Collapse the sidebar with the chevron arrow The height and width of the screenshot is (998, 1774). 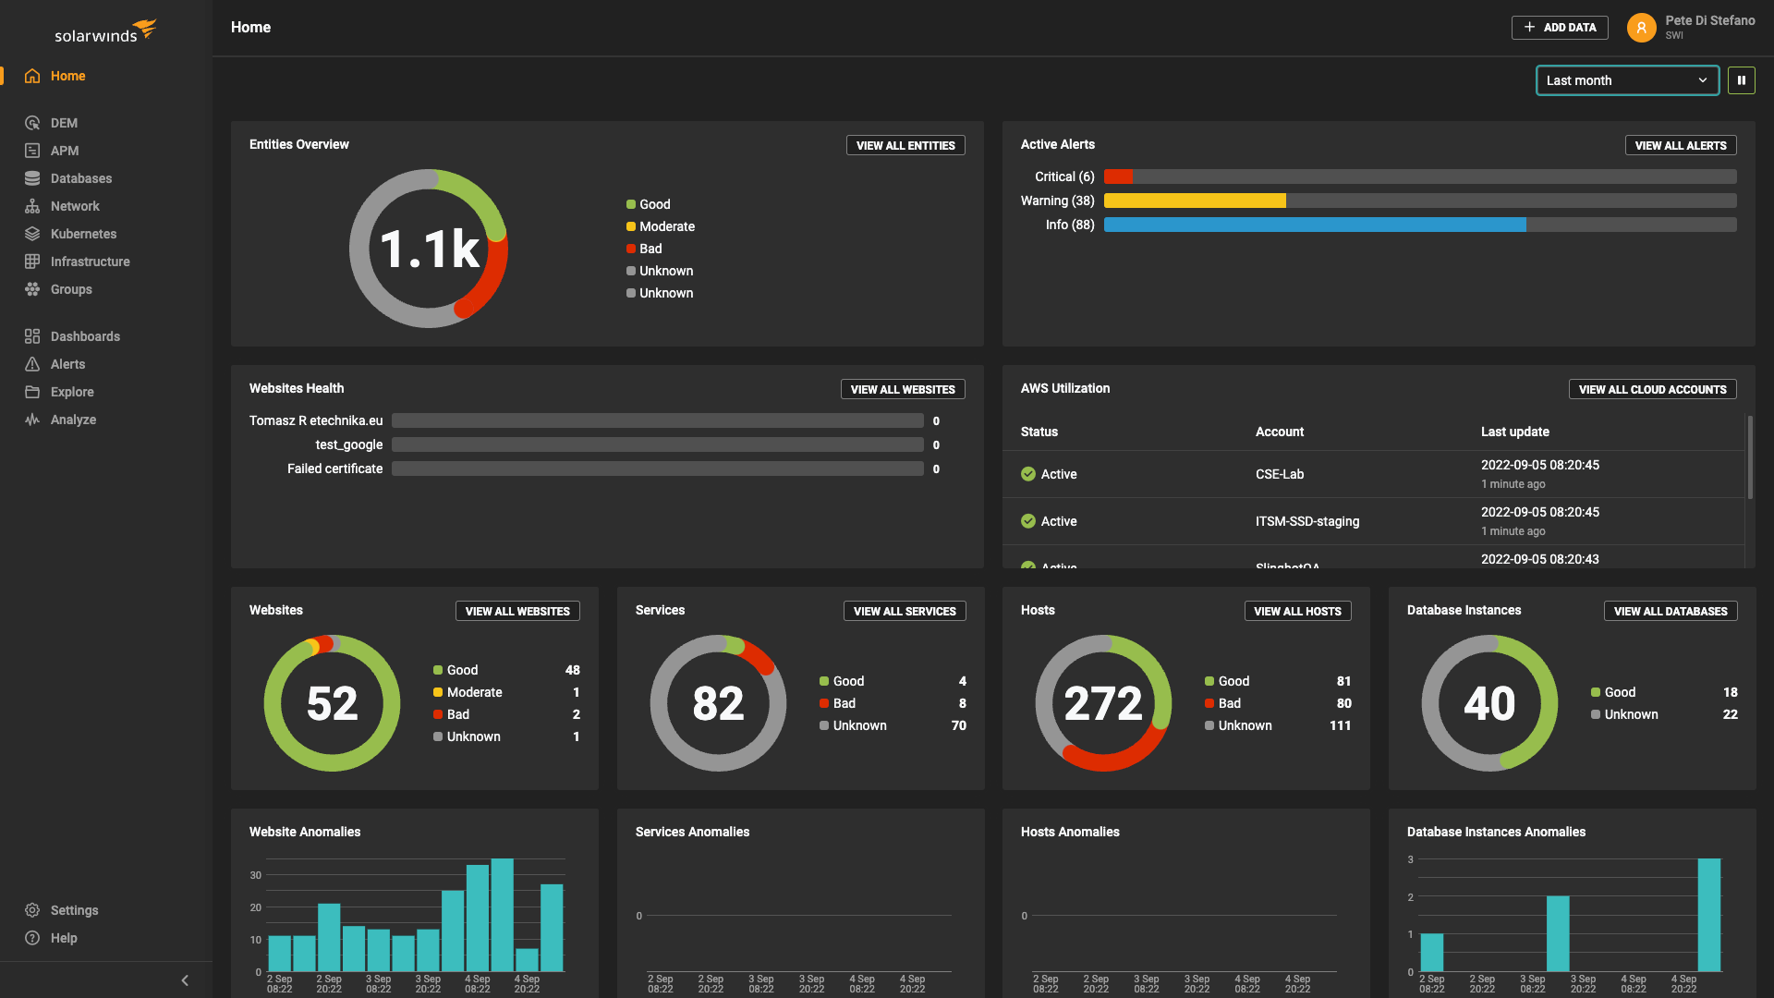(185, 980)
